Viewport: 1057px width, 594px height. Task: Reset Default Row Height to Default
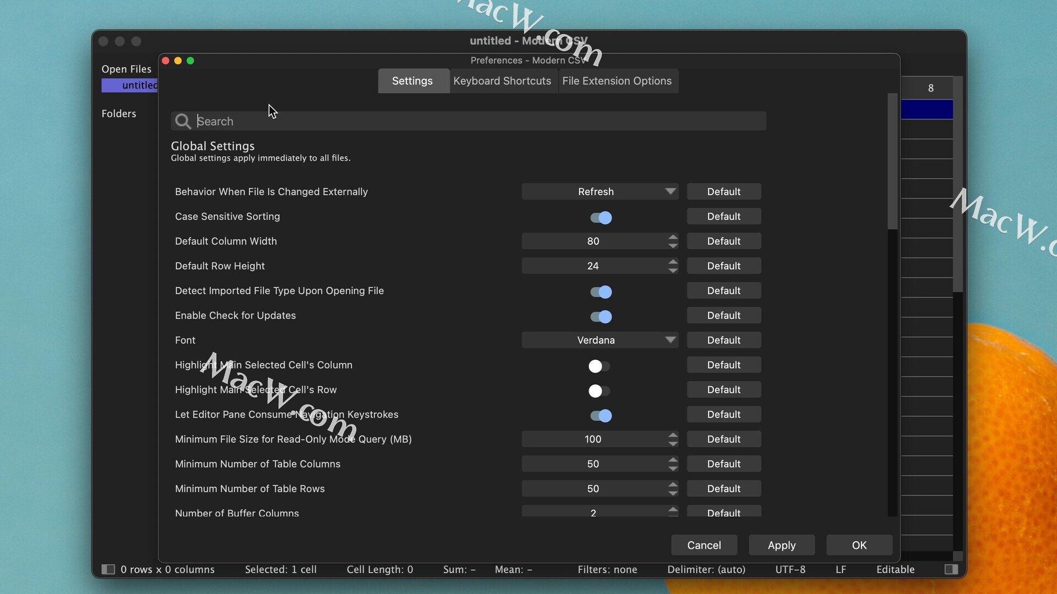point(724,266)
